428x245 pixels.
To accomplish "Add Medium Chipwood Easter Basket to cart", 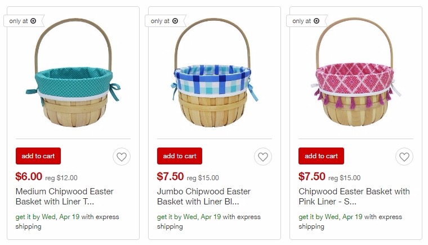I will [38, 156].
